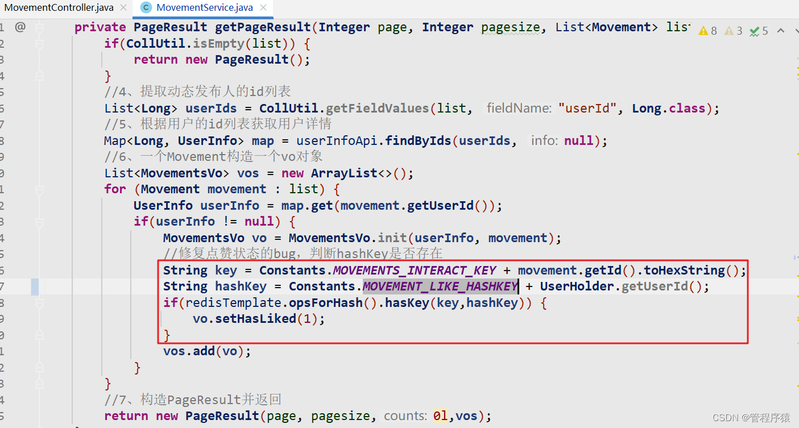Click List<MovementsVo> vos declaration

pyautogui.click(x=181, y=173)
